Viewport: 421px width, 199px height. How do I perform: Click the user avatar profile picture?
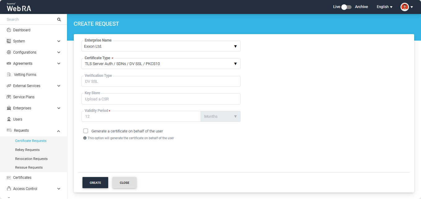click(x=405, y=7)
